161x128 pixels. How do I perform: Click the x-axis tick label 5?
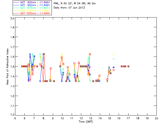[15, 118]
